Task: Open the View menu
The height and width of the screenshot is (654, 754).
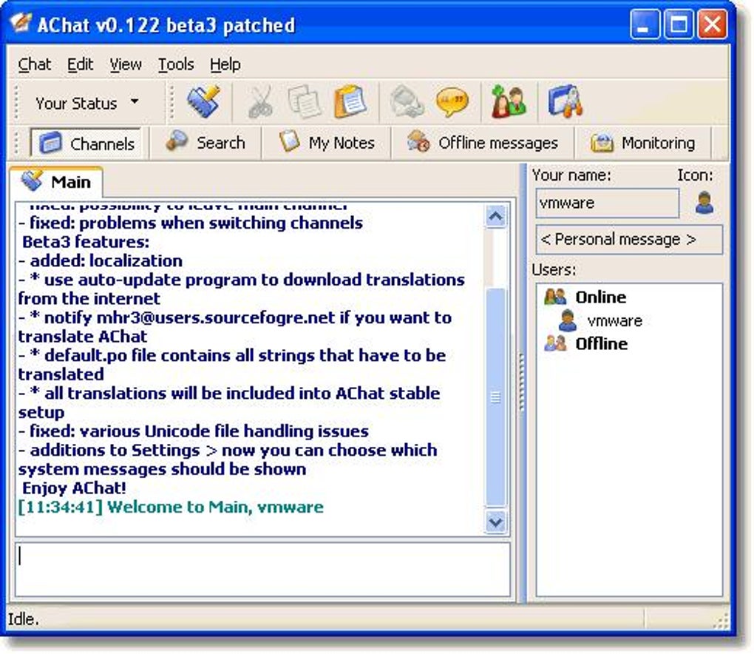Action: coord(126,64)
